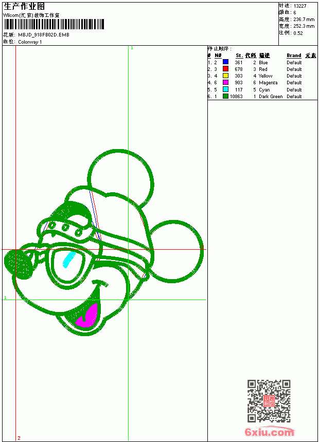The width and height of the screenshot is (319, 442).
Task: Click Default brand in the Cyan row
Action: pos(294,89)
